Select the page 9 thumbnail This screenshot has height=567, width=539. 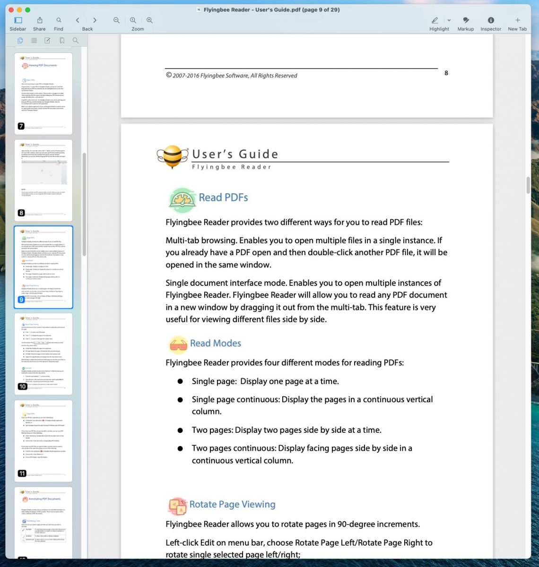pos(43,267)
